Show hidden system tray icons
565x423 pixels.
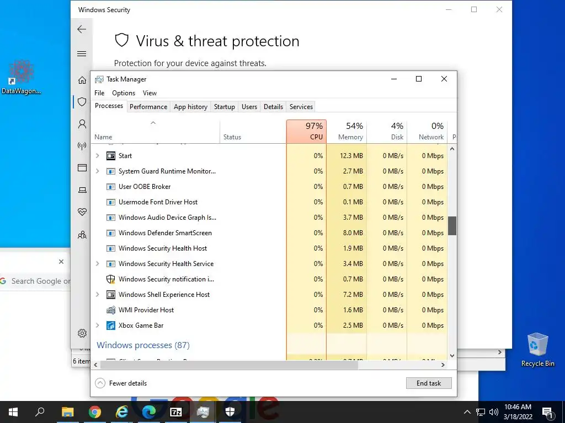[x=467, y=412]
